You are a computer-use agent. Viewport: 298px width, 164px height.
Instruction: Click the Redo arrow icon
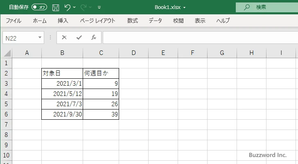pyautogui.click(x=84, y=7)
